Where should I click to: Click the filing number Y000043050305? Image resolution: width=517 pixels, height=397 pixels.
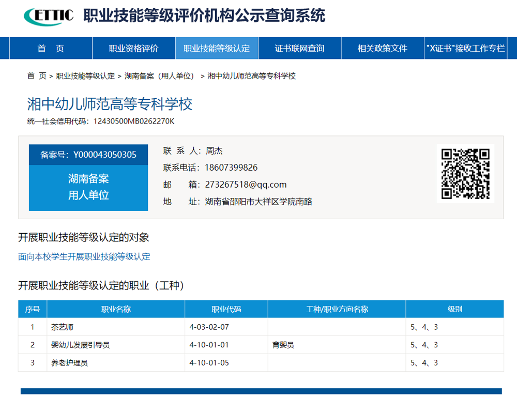coord(105,155)
